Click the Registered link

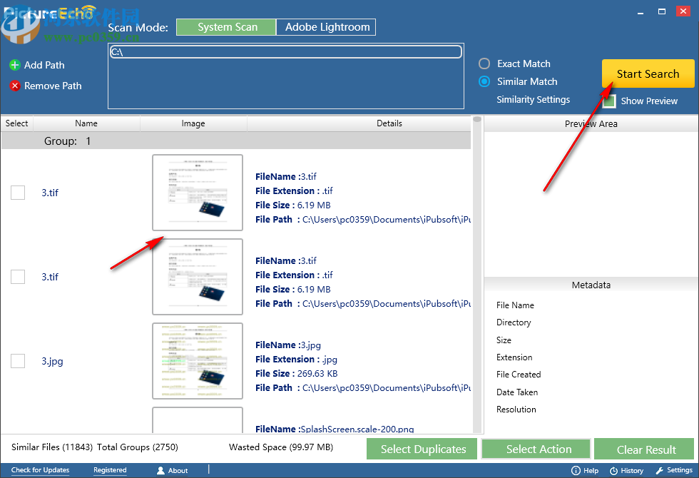[x=110, y=470]
